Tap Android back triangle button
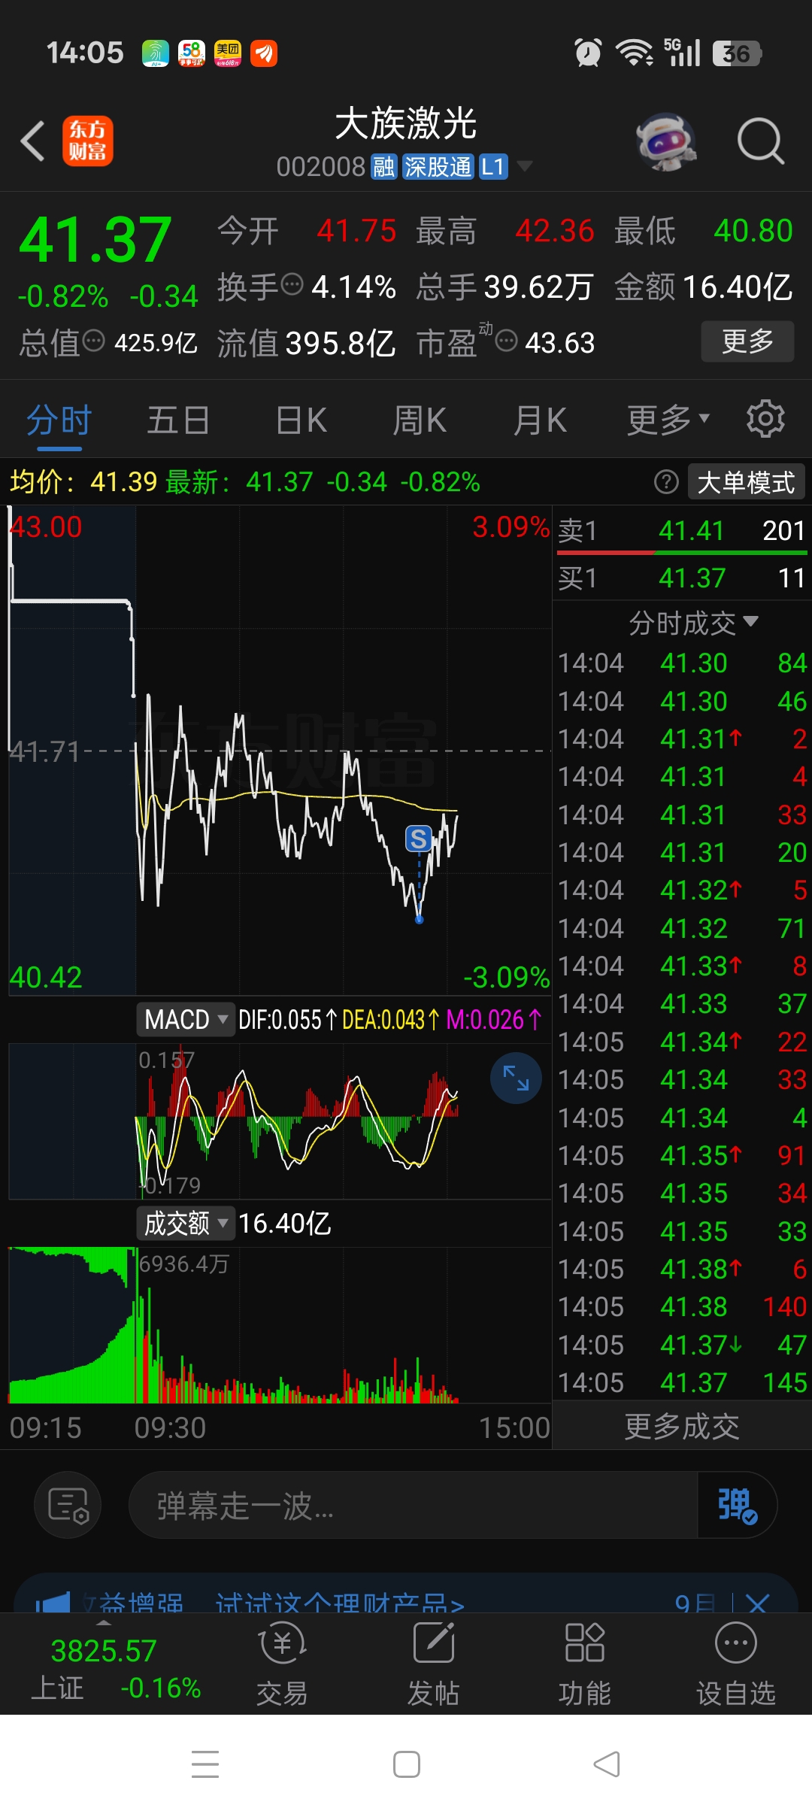 click(x=607, y=1764)
